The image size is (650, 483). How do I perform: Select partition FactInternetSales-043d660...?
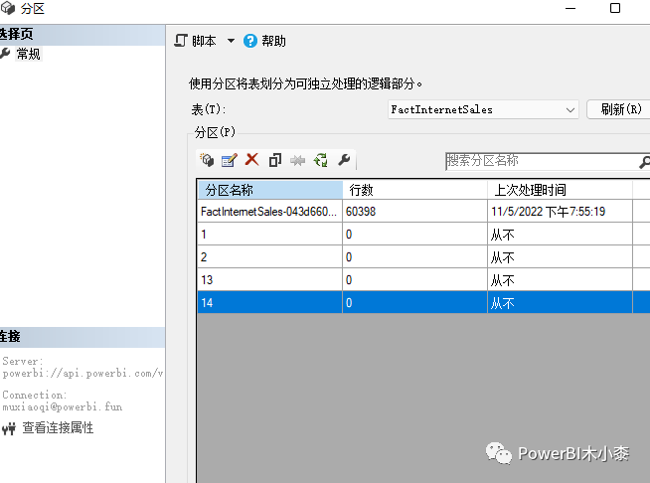[270, 212]
